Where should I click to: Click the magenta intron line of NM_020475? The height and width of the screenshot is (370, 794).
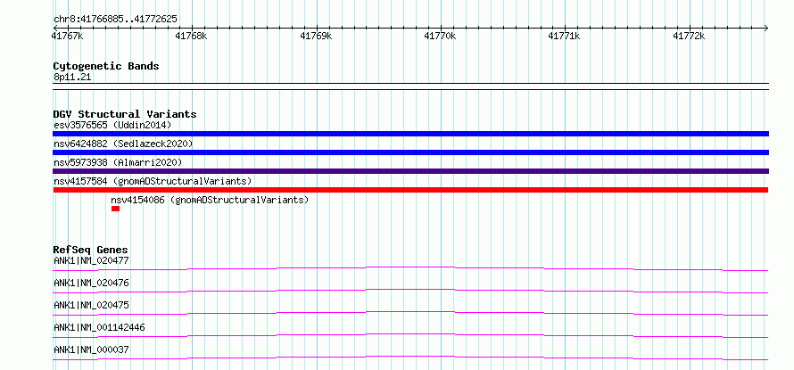pos(410,312)
